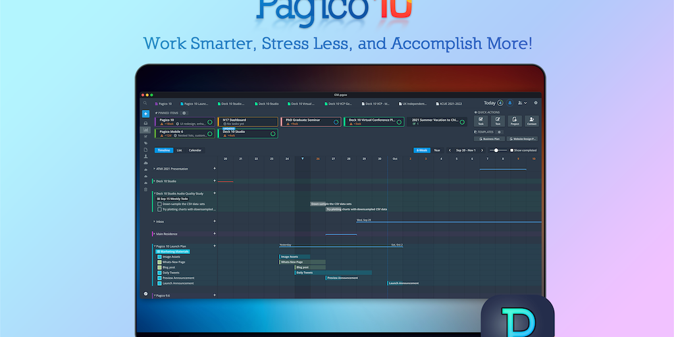Image resolution: width=674 pixels, height=337 pixels.
Task: Expand the Deck 10 Studio timeline row
Action: [x=155, y=181]
